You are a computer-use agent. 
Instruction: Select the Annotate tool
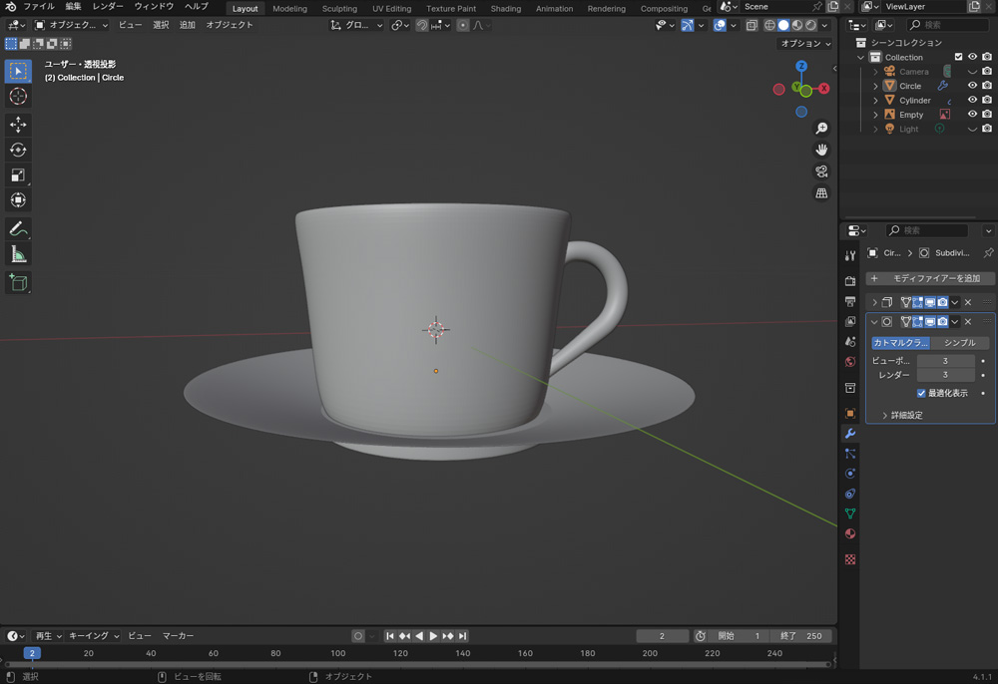pyautogui.click(x=18, y=229)
